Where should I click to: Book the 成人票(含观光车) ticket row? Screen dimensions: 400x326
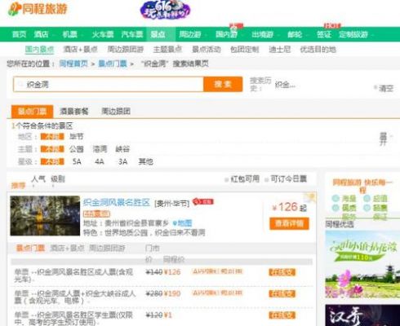click(282, 272)
